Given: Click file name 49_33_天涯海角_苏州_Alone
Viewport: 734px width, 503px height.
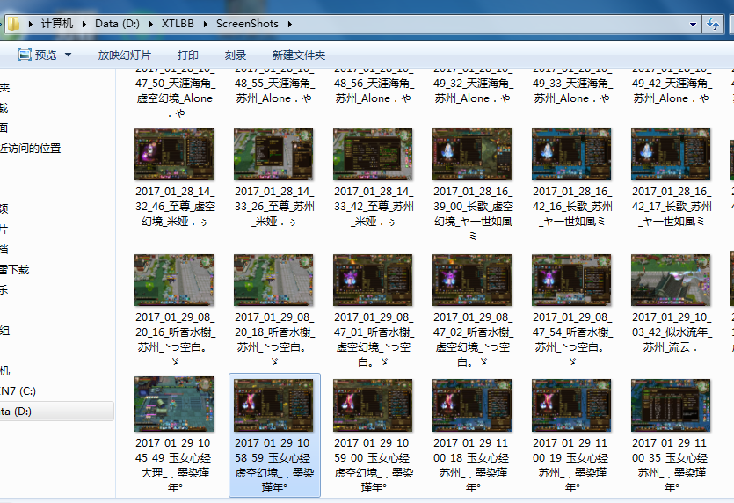Looking at the screenshot, I should click(x=572, y=84).
